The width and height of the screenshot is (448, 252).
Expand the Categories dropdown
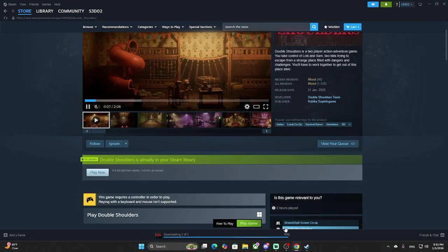147,27
